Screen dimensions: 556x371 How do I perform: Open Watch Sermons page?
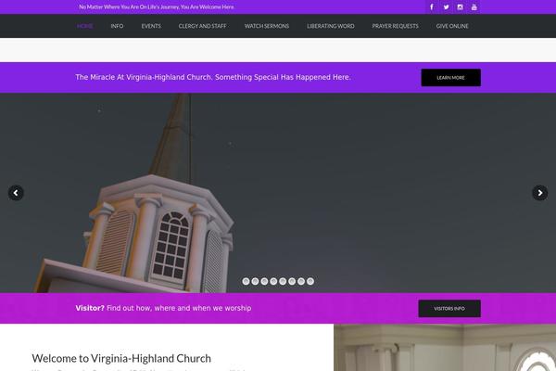pos(267,26)
